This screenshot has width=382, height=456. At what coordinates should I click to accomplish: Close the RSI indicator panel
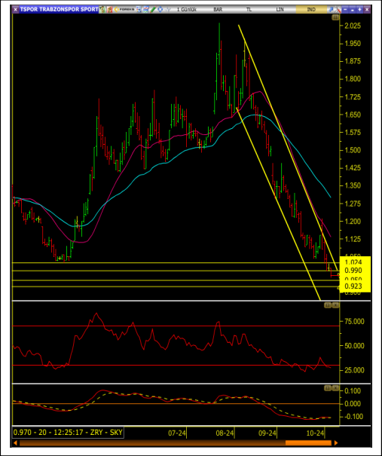pyautogui.click(x=335, y=305)
